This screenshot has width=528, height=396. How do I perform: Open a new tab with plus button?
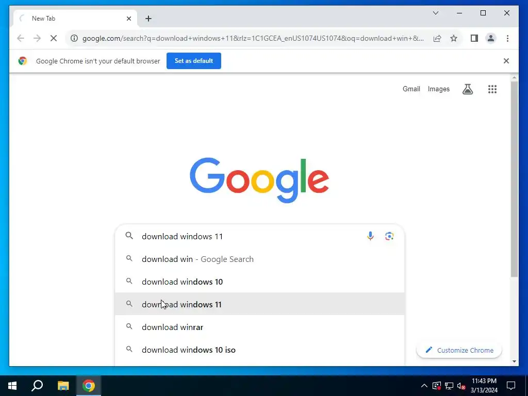[148, 19]
